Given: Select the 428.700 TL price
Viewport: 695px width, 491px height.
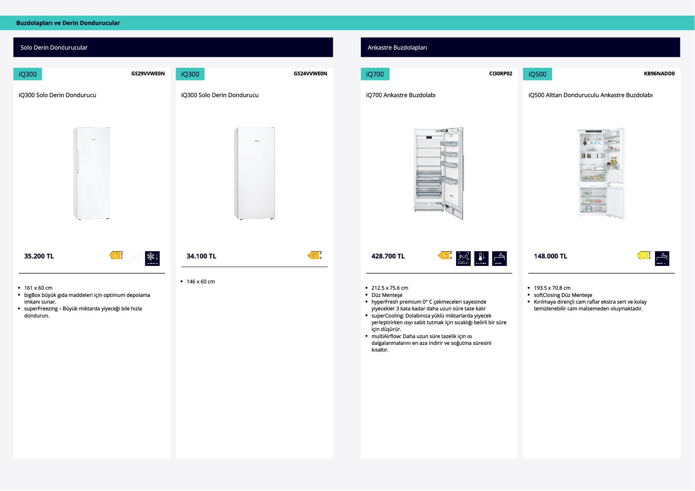Looking at the screenshot, I should click(x=388, y=256).
